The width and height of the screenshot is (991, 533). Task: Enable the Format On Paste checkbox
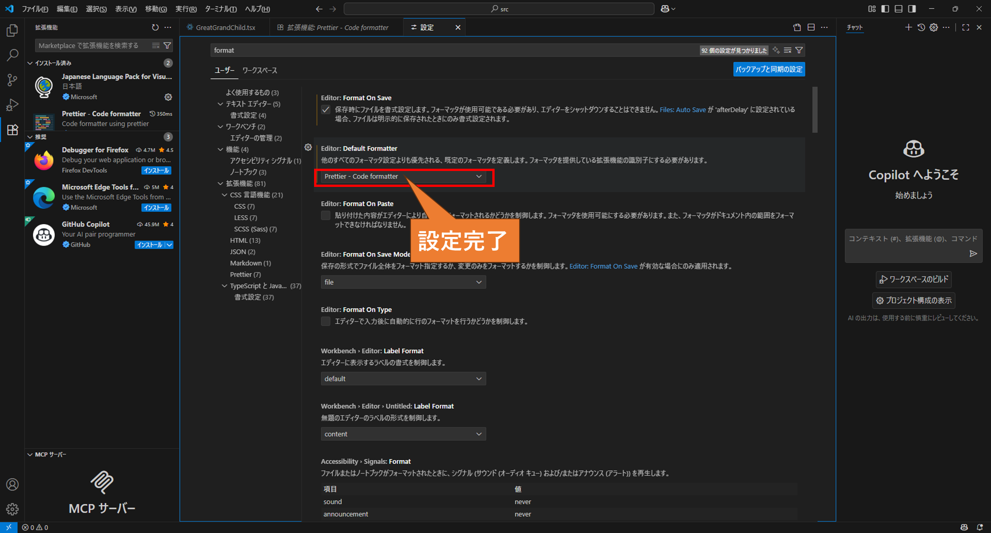[x=325, y=216]
